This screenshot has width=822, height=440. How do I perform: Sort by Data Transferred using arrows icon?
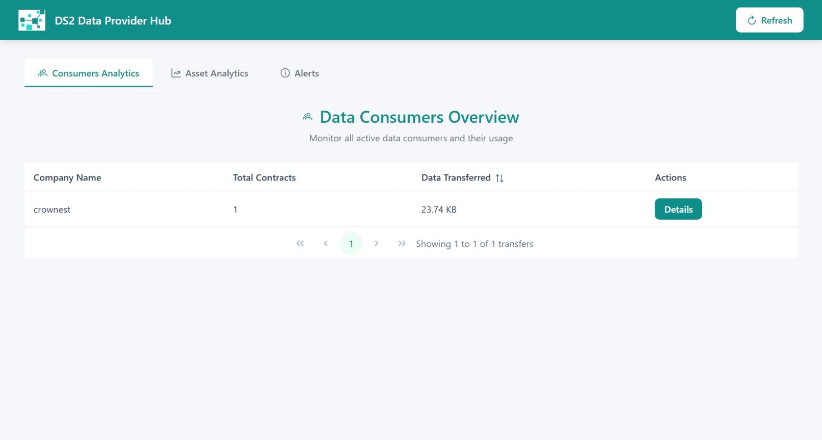point(499,178)
